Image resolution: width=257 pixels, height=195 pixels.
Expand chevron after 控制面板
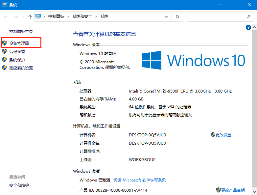point(68,16)
